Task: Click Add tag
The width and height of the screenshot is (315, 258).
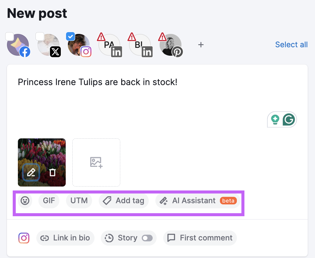Action: [x=124, y=200]
